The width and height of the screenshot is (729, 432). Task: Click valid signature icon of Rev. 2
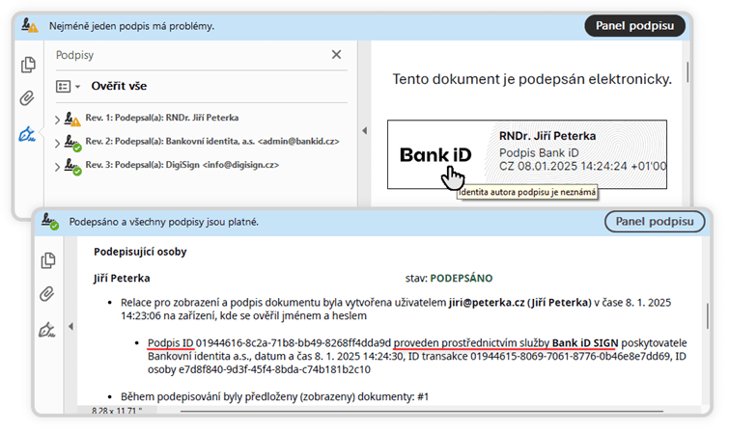click(x=72, y=143)
